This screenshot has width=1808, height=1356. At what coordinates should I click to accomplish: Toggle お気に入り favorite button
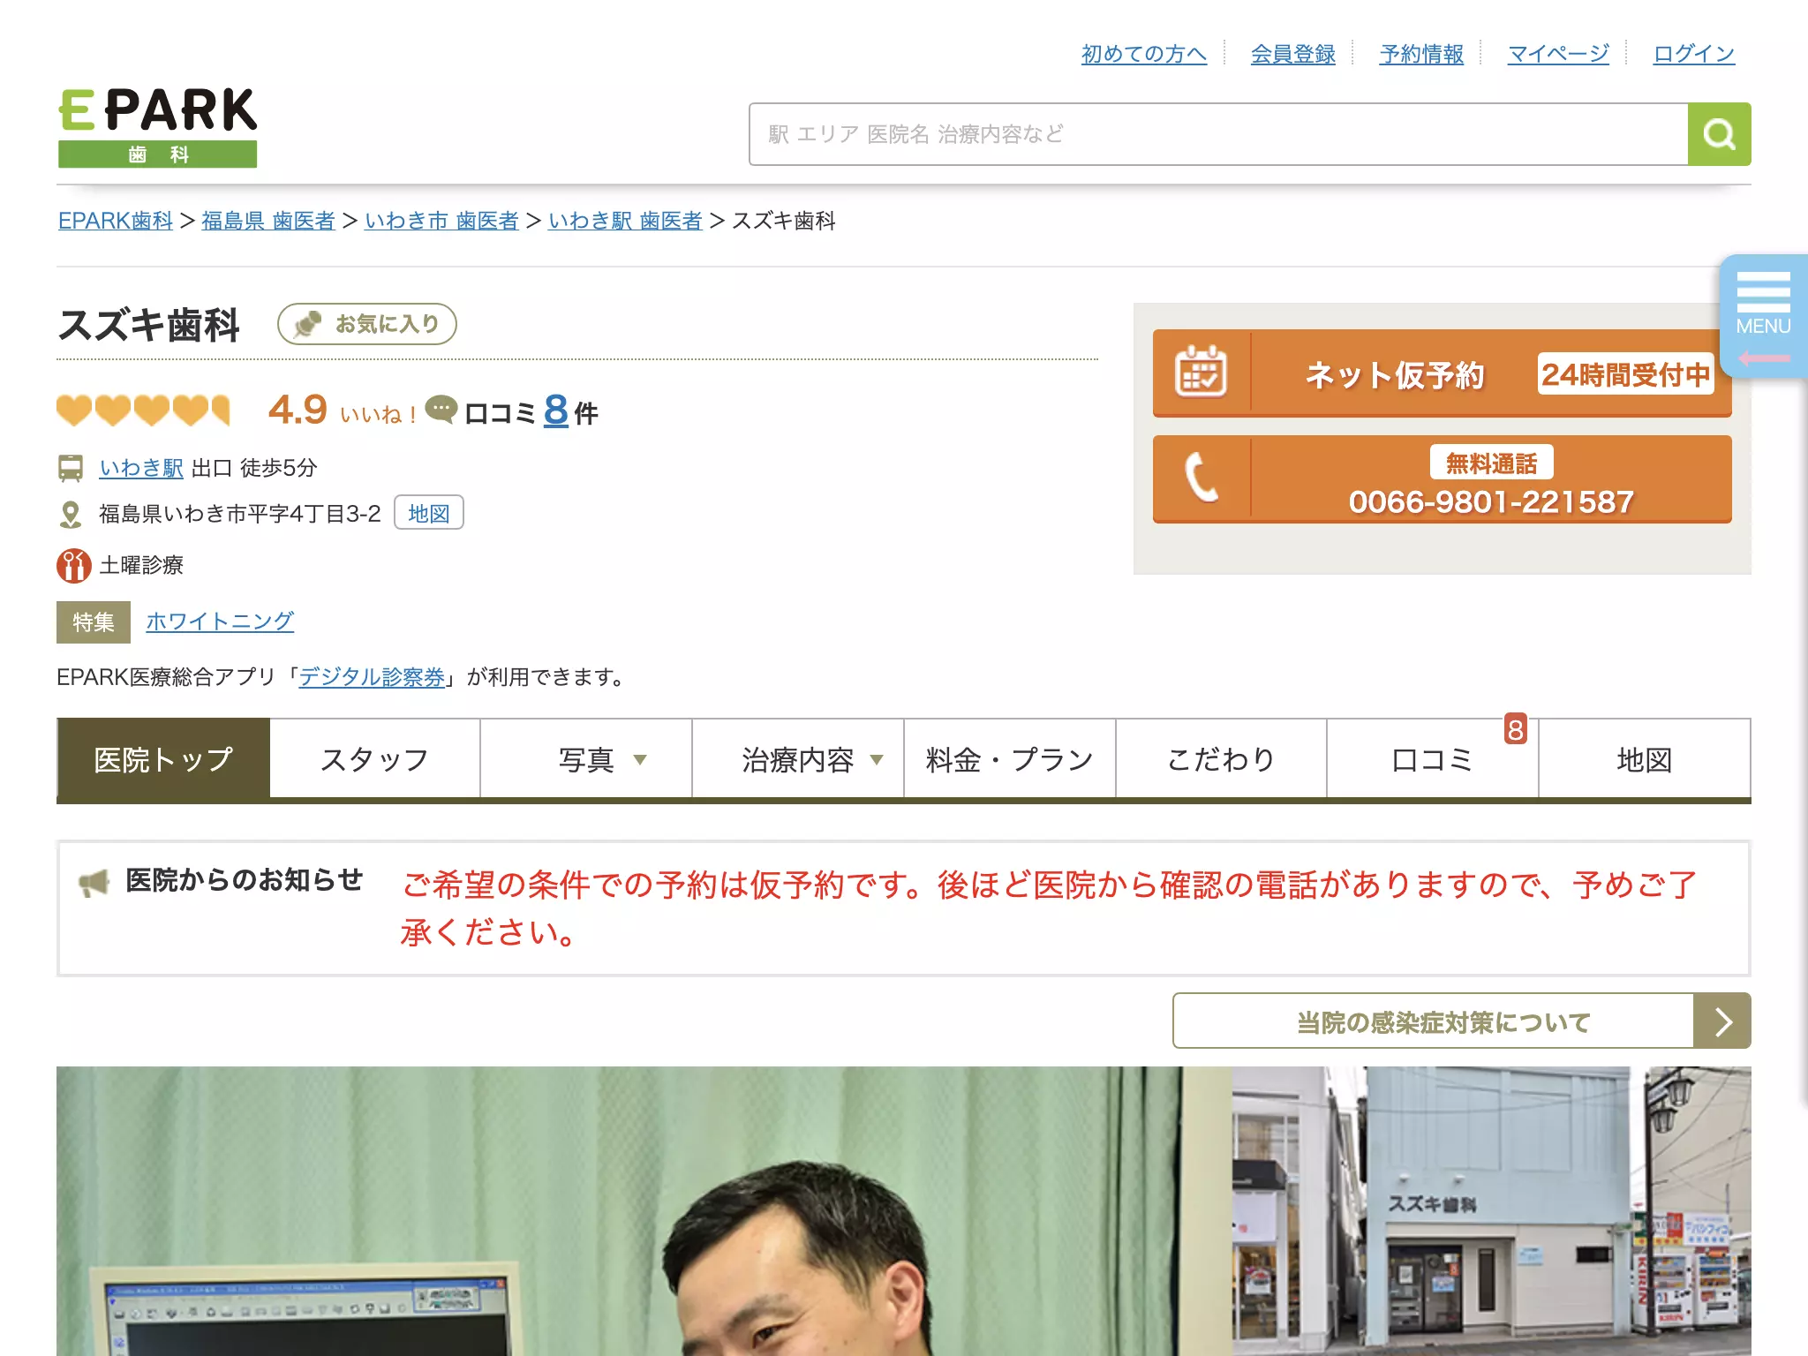click(367, 324)
